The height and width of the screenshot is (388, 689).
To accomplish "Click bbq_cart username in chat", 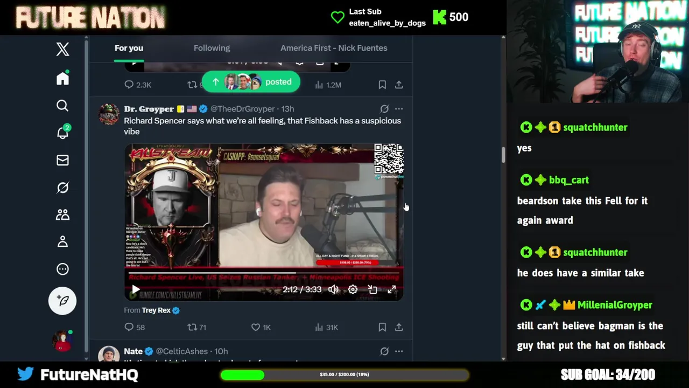I will [568, 180].
